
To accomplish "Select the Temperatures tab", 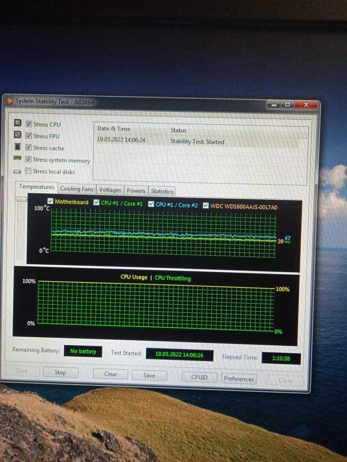I will (36, 187).
